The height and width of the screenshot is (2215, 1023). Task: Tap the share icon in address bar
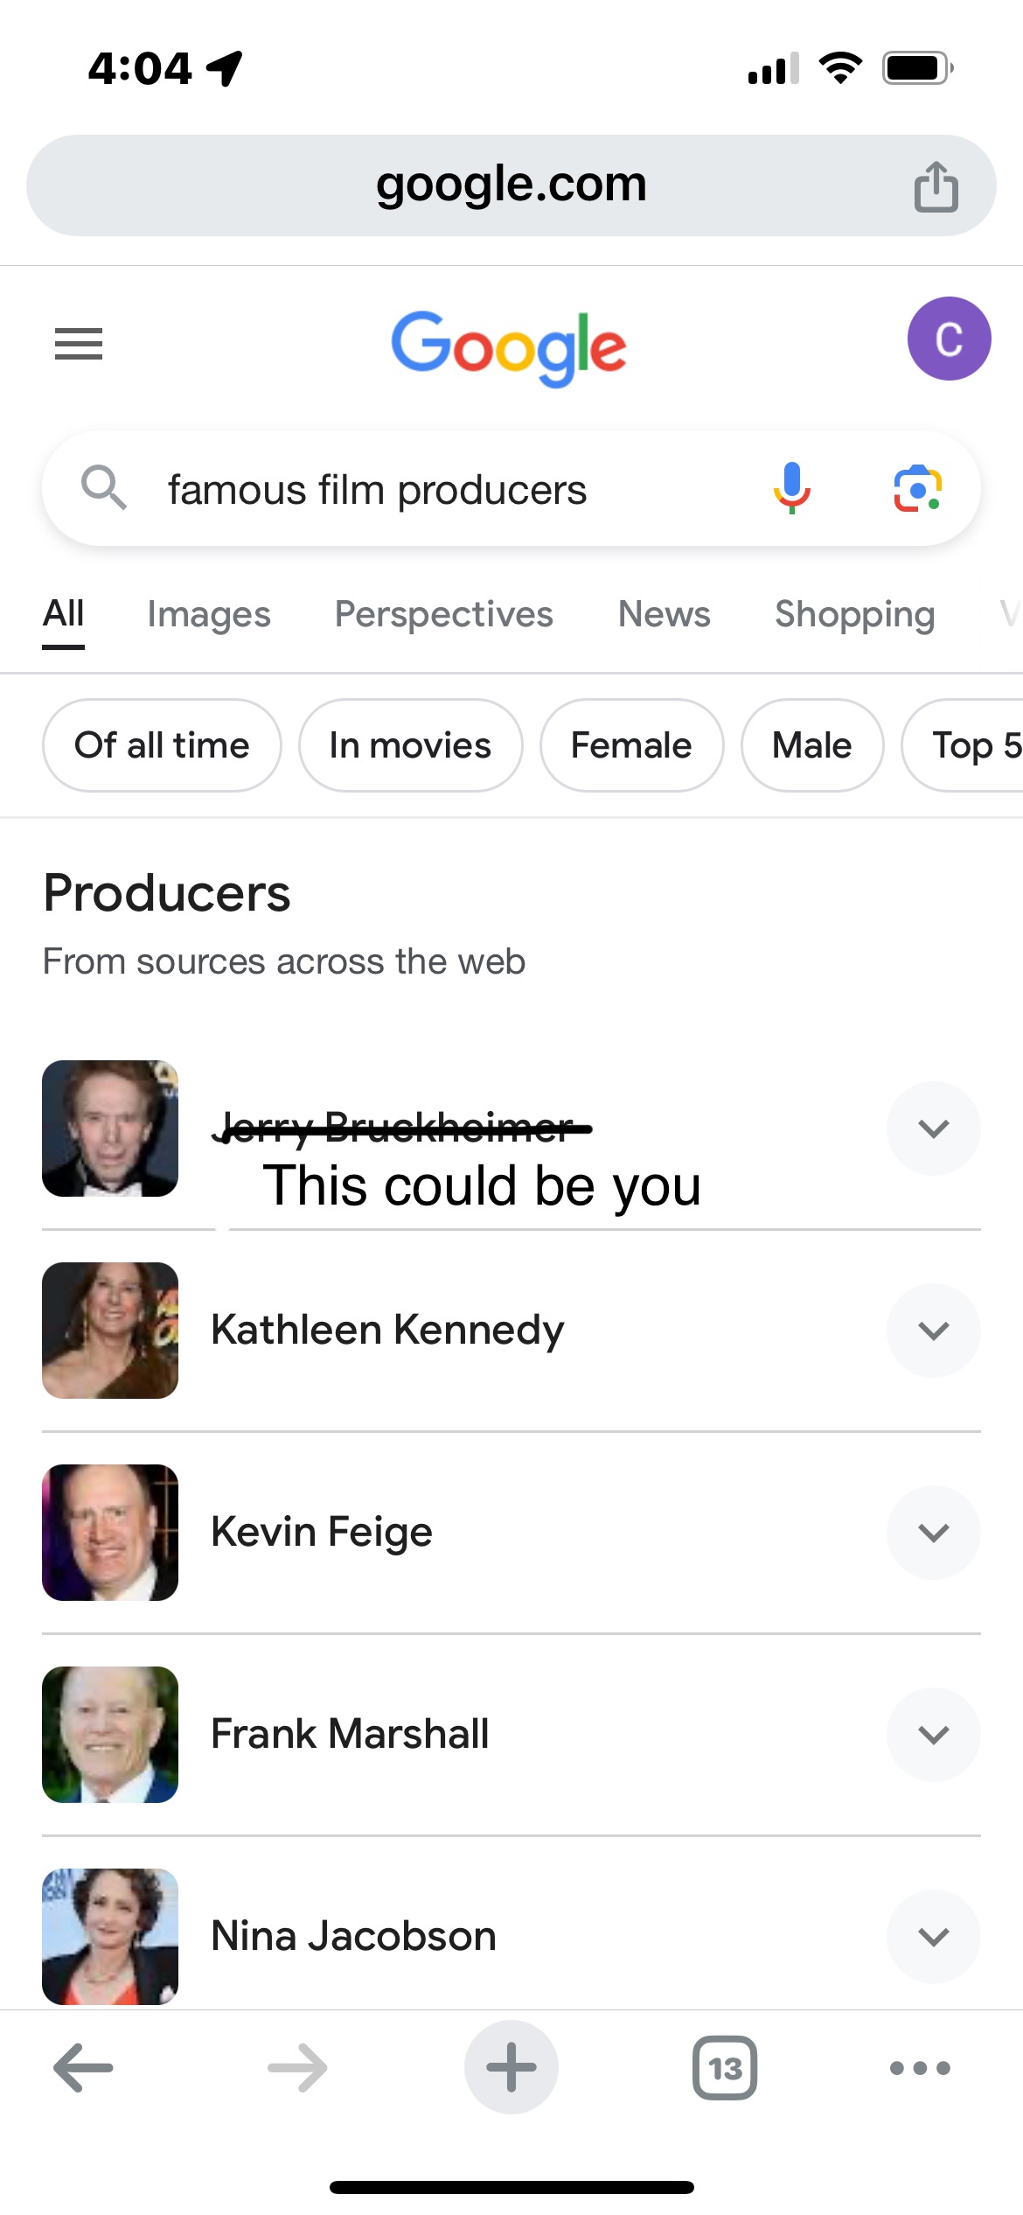click(936, 186)
